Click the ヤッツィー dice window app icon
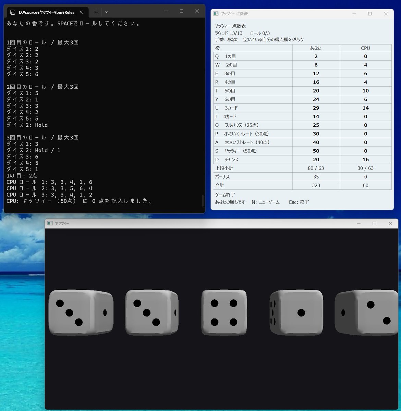 tap(50, 223)
